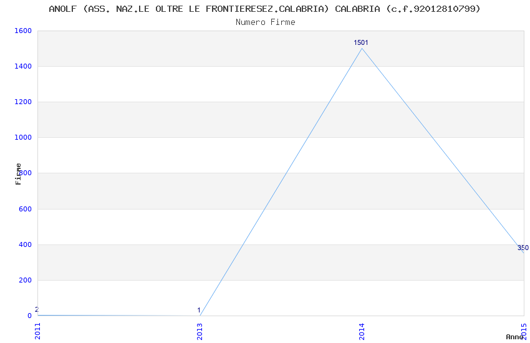Click the 400 y-axis value
Screen dimensions: 530x343
click(25, 244)
